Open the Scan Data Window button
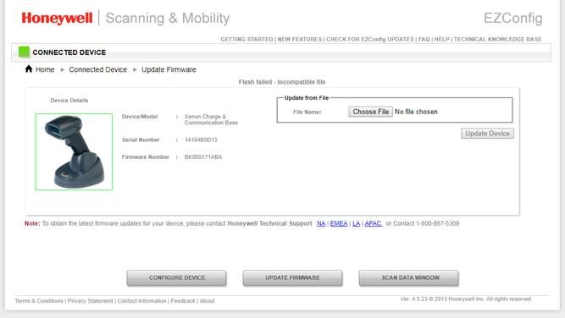565x318 pixels. pyautogui.click(x=408, y=277)
